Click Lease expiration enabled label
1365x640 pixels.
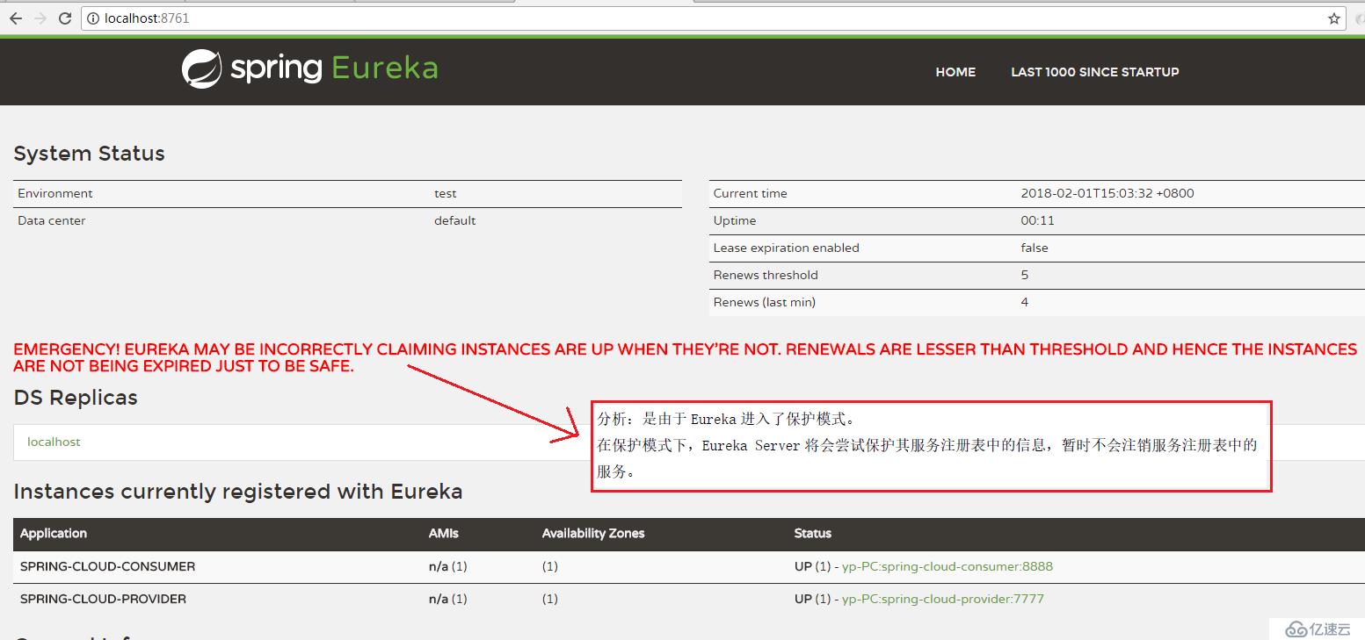pyautogui.click(x=786, y=248)
